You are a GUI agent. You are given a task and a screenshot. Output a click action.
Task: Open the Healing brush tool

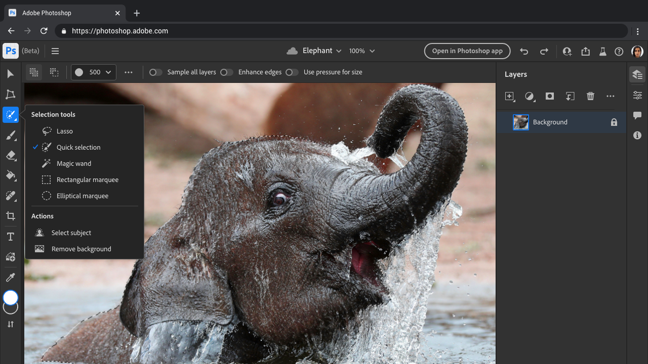(10, 196)
